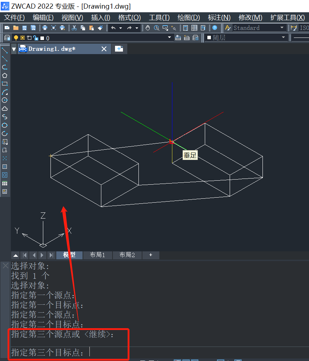Image resolution: width=309 pixels, height=361 pixels.
Task: Click the Match Properties brush icon
Action: click(x=100, y=28)
